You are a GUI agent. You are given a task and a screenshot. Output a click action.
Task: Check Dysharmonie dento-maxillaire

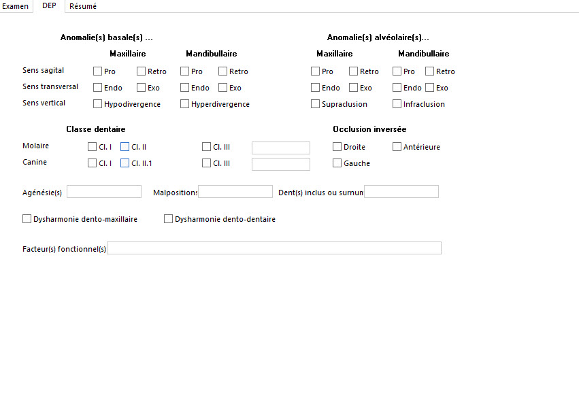27,218
